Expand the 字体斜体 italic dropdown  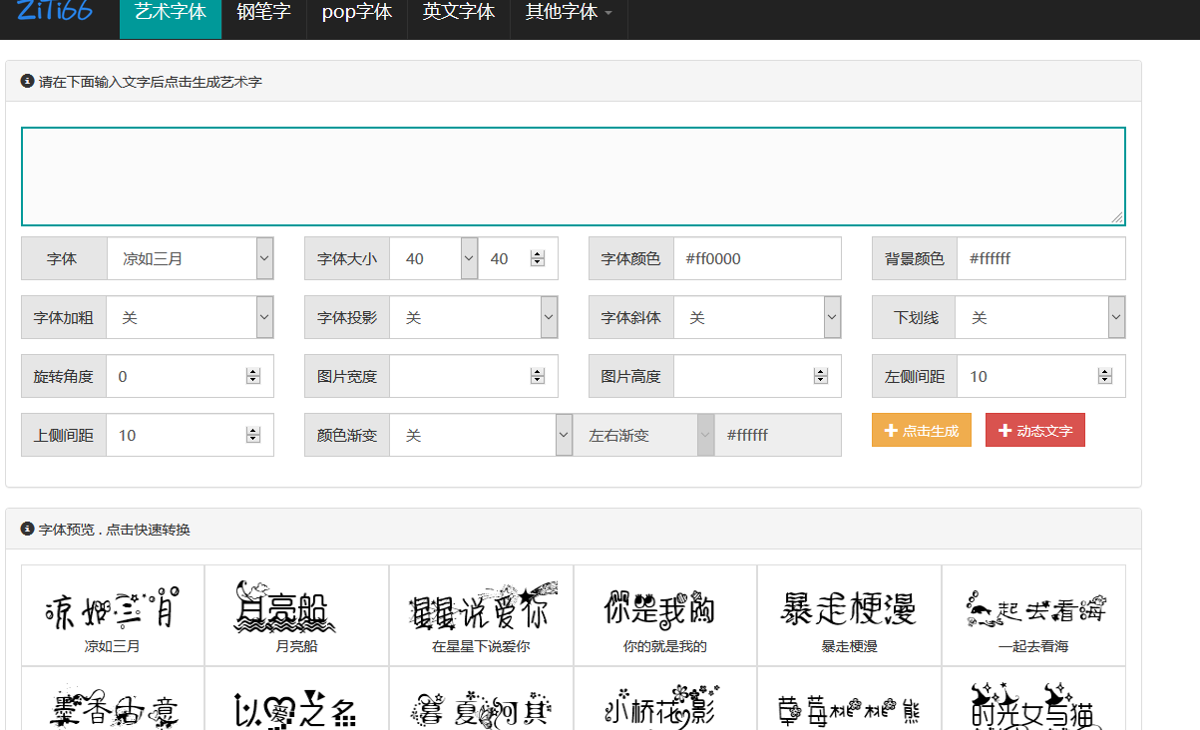pos(757,317)
